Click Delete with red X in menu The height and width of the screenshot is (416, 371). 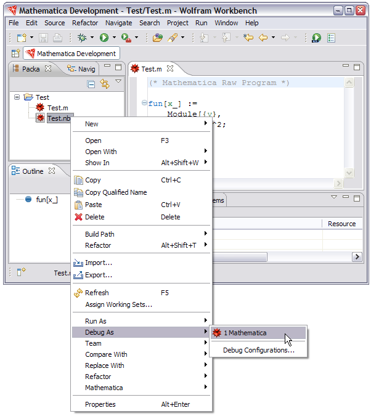point(141,217)
